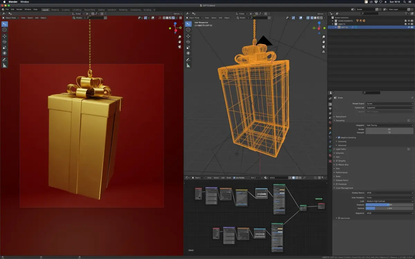Open the Material properties tab icon
Viewport: 415px width, 259px height.
click(330, 155)
